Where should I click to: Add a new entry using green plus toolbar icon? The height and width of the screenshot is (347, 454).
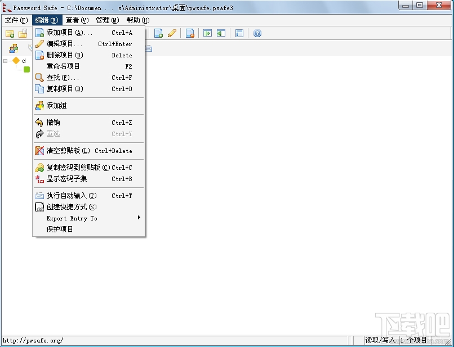point(159,33)
